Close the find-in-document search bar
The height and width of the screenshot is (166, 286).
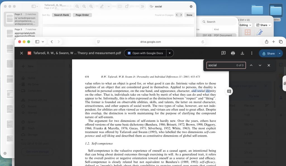269,65
